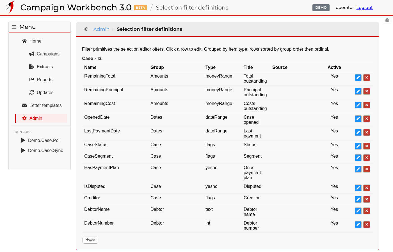Screen dimensions: 393x252
Task: Edit the HasPaymentPlan filter definition
Action: point(358,169)
